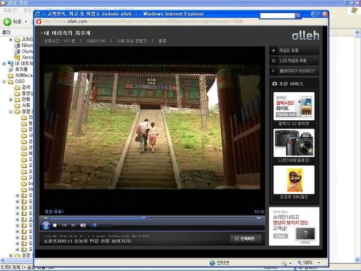The width and height of the screenshot is (361, 271).
Task: Skip to the previous track
Action: click(64, 226)
